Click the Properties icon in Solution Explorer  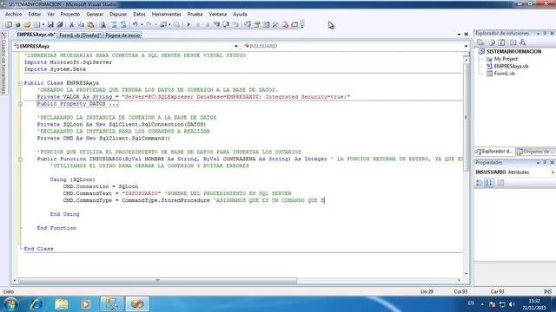480,42
